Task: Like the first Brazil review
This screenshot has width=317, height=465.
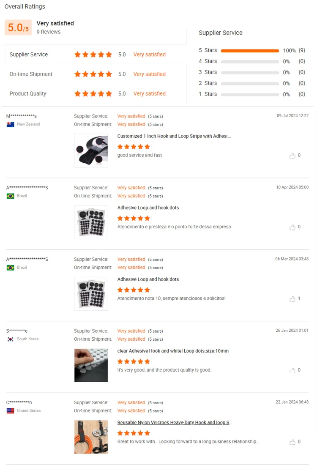Action: (293, 227)
